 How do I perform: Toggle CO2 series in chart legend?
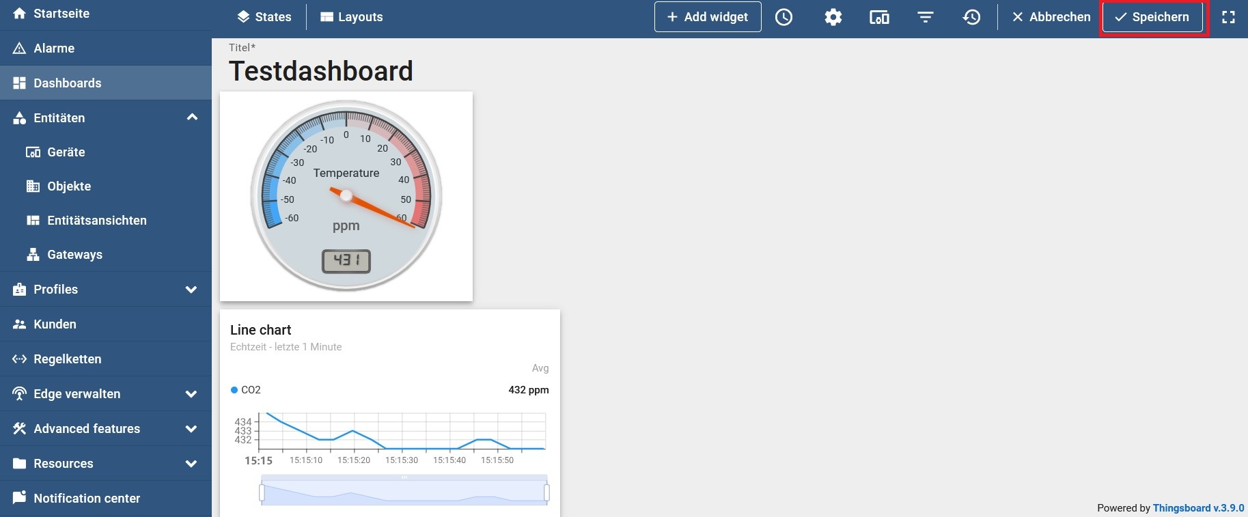coord(246,390)
